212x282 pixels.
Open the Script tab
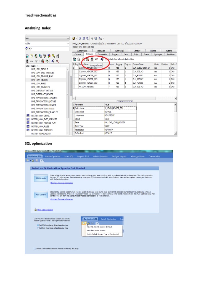coord(136,55)
